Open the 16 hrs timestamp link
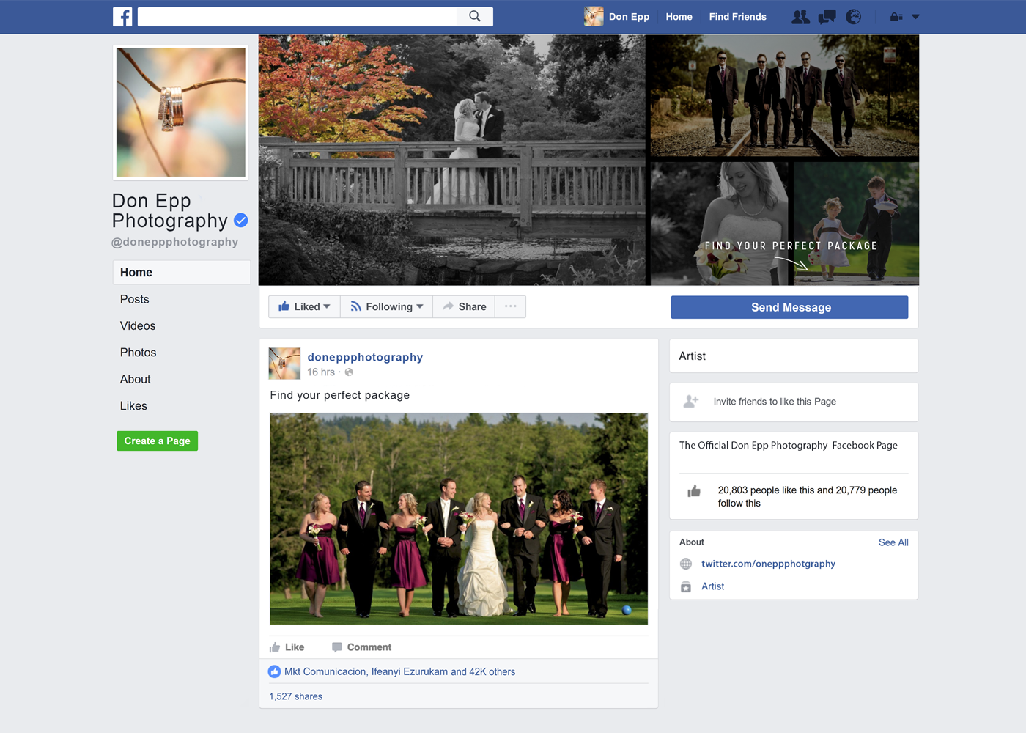 (321, 372)
